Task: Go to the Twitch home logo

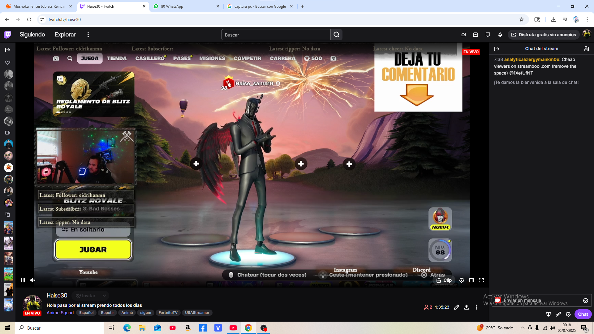Action: point(7,35)
